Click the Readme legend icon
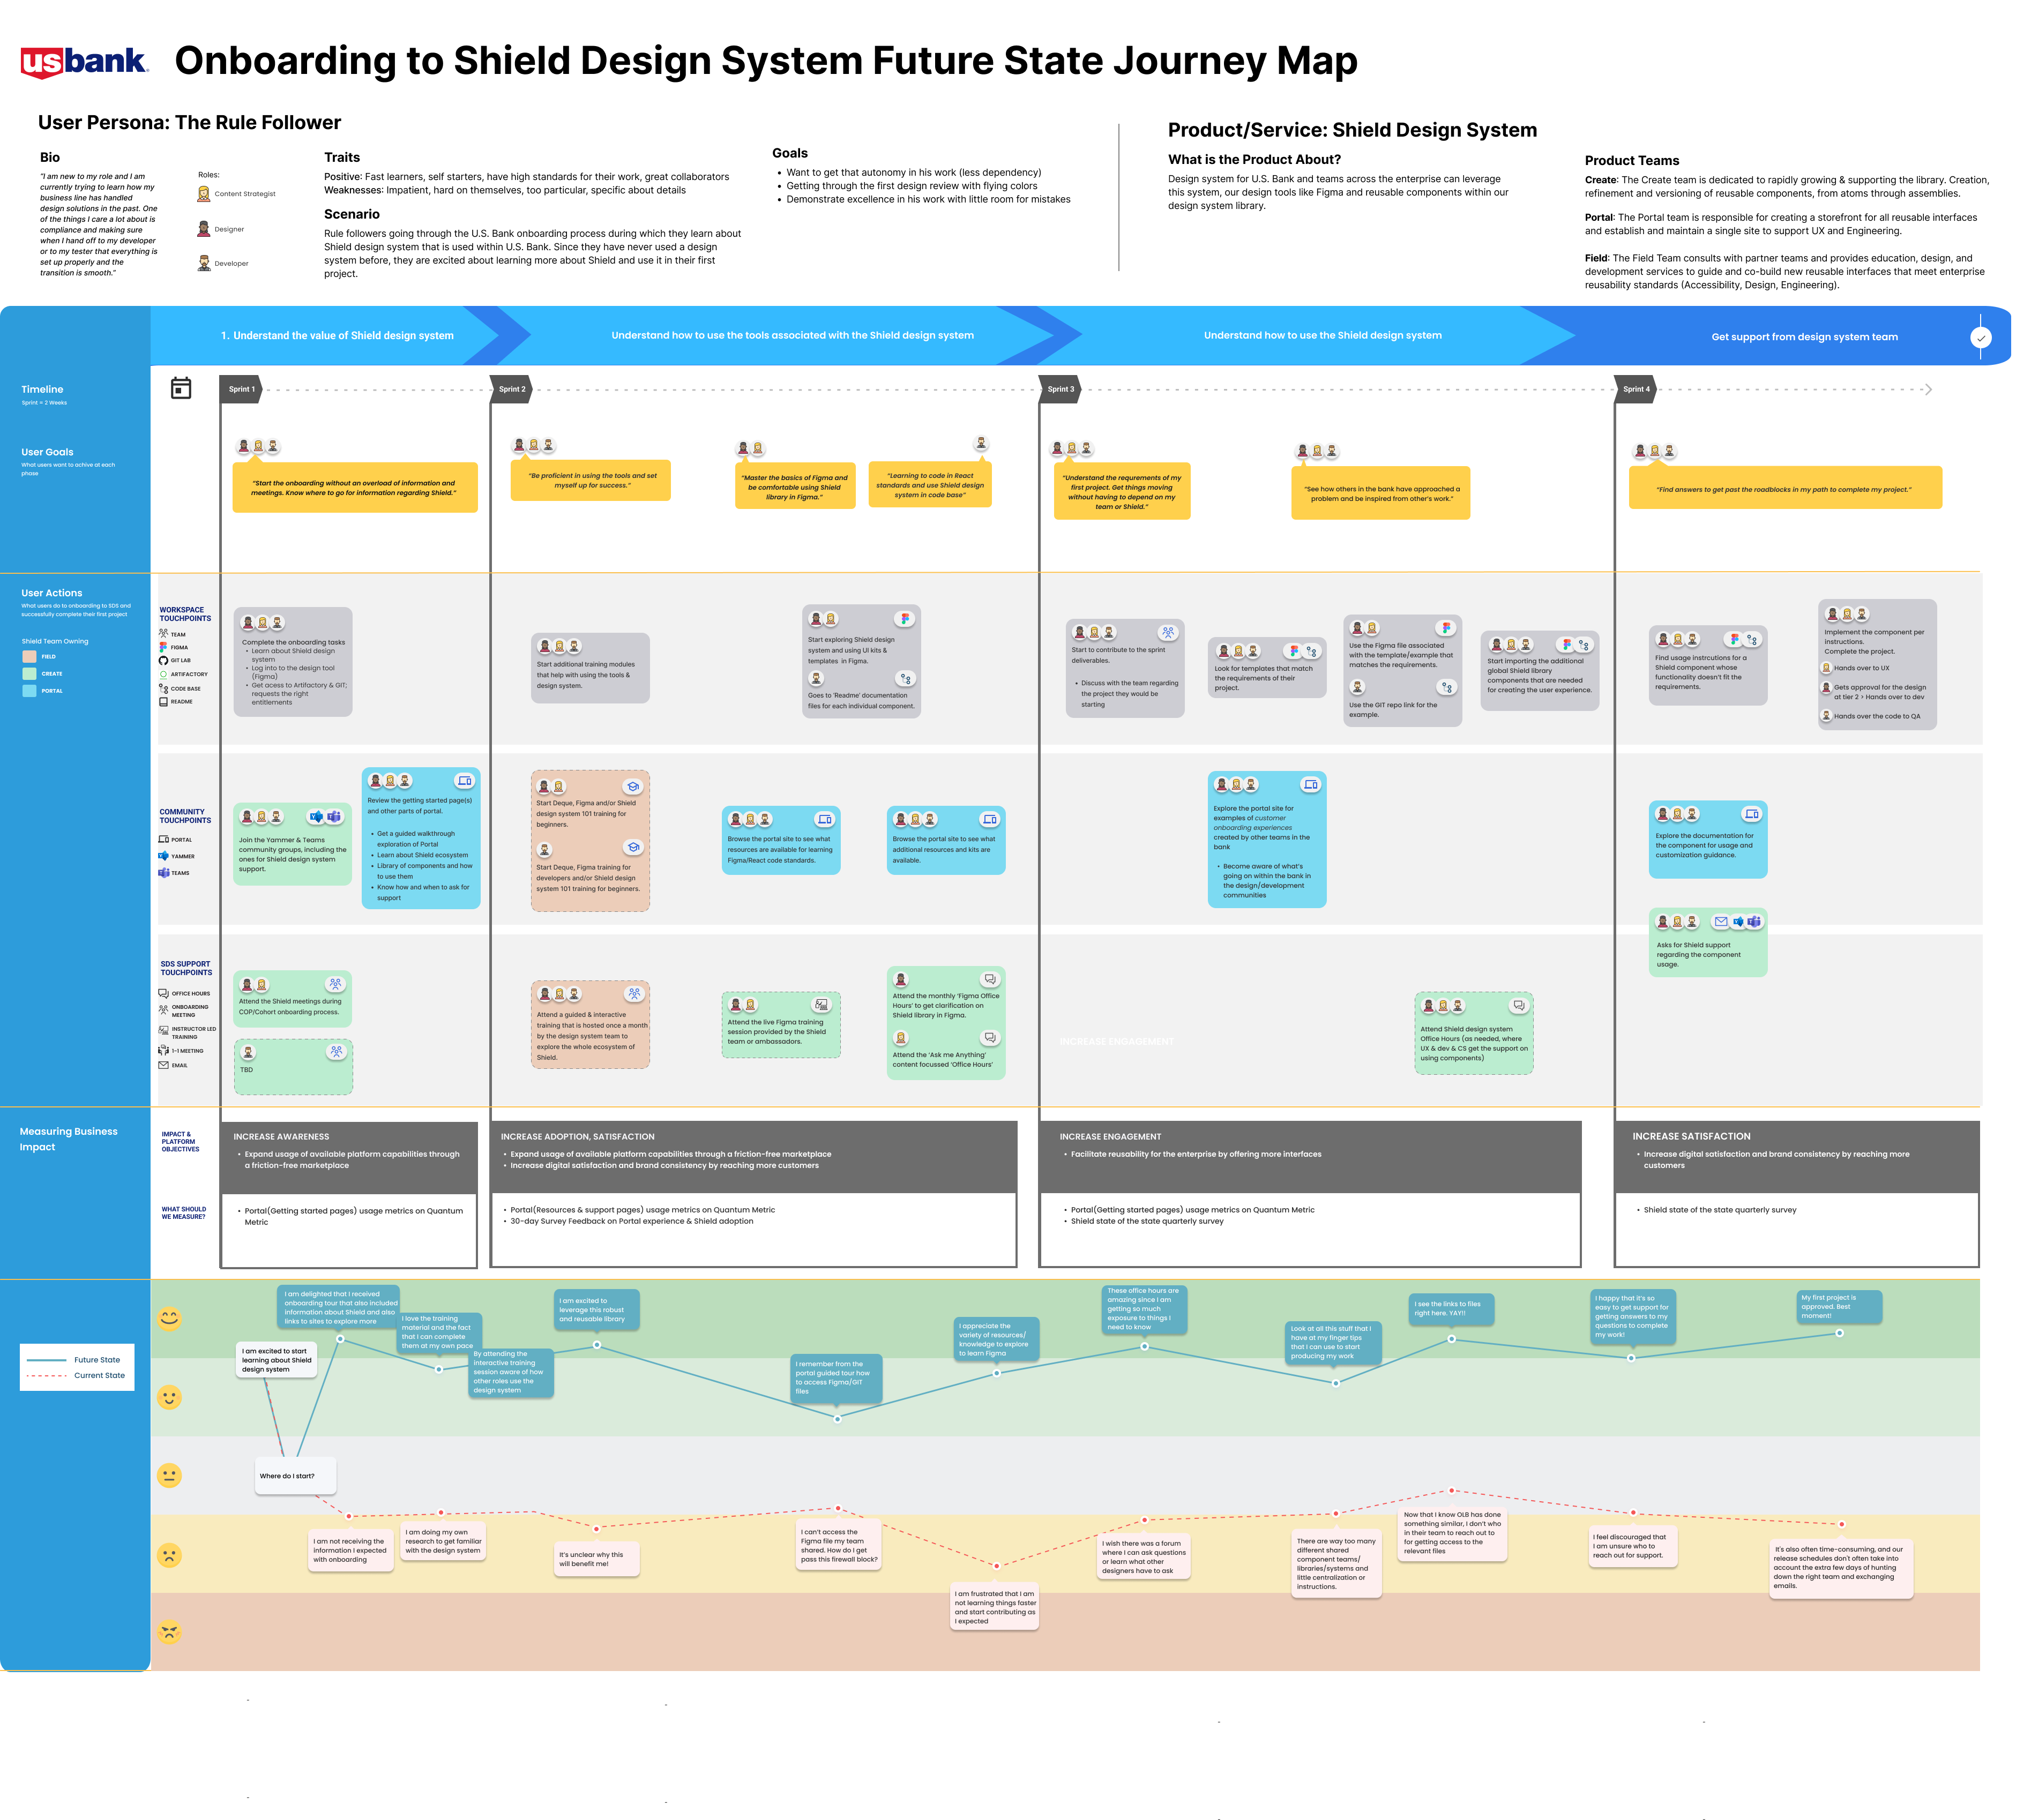 click(x=163, y=701)
